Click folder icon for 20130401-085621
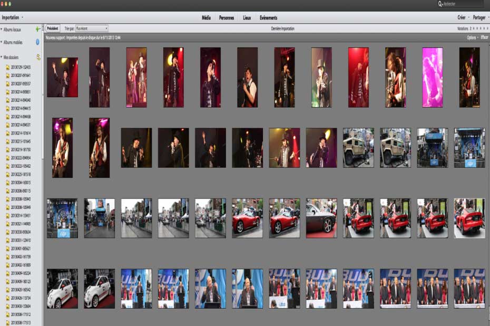Image resolution: width=490 pixels, height=326 pixels. pyautogui.click(x=8, y=248)
